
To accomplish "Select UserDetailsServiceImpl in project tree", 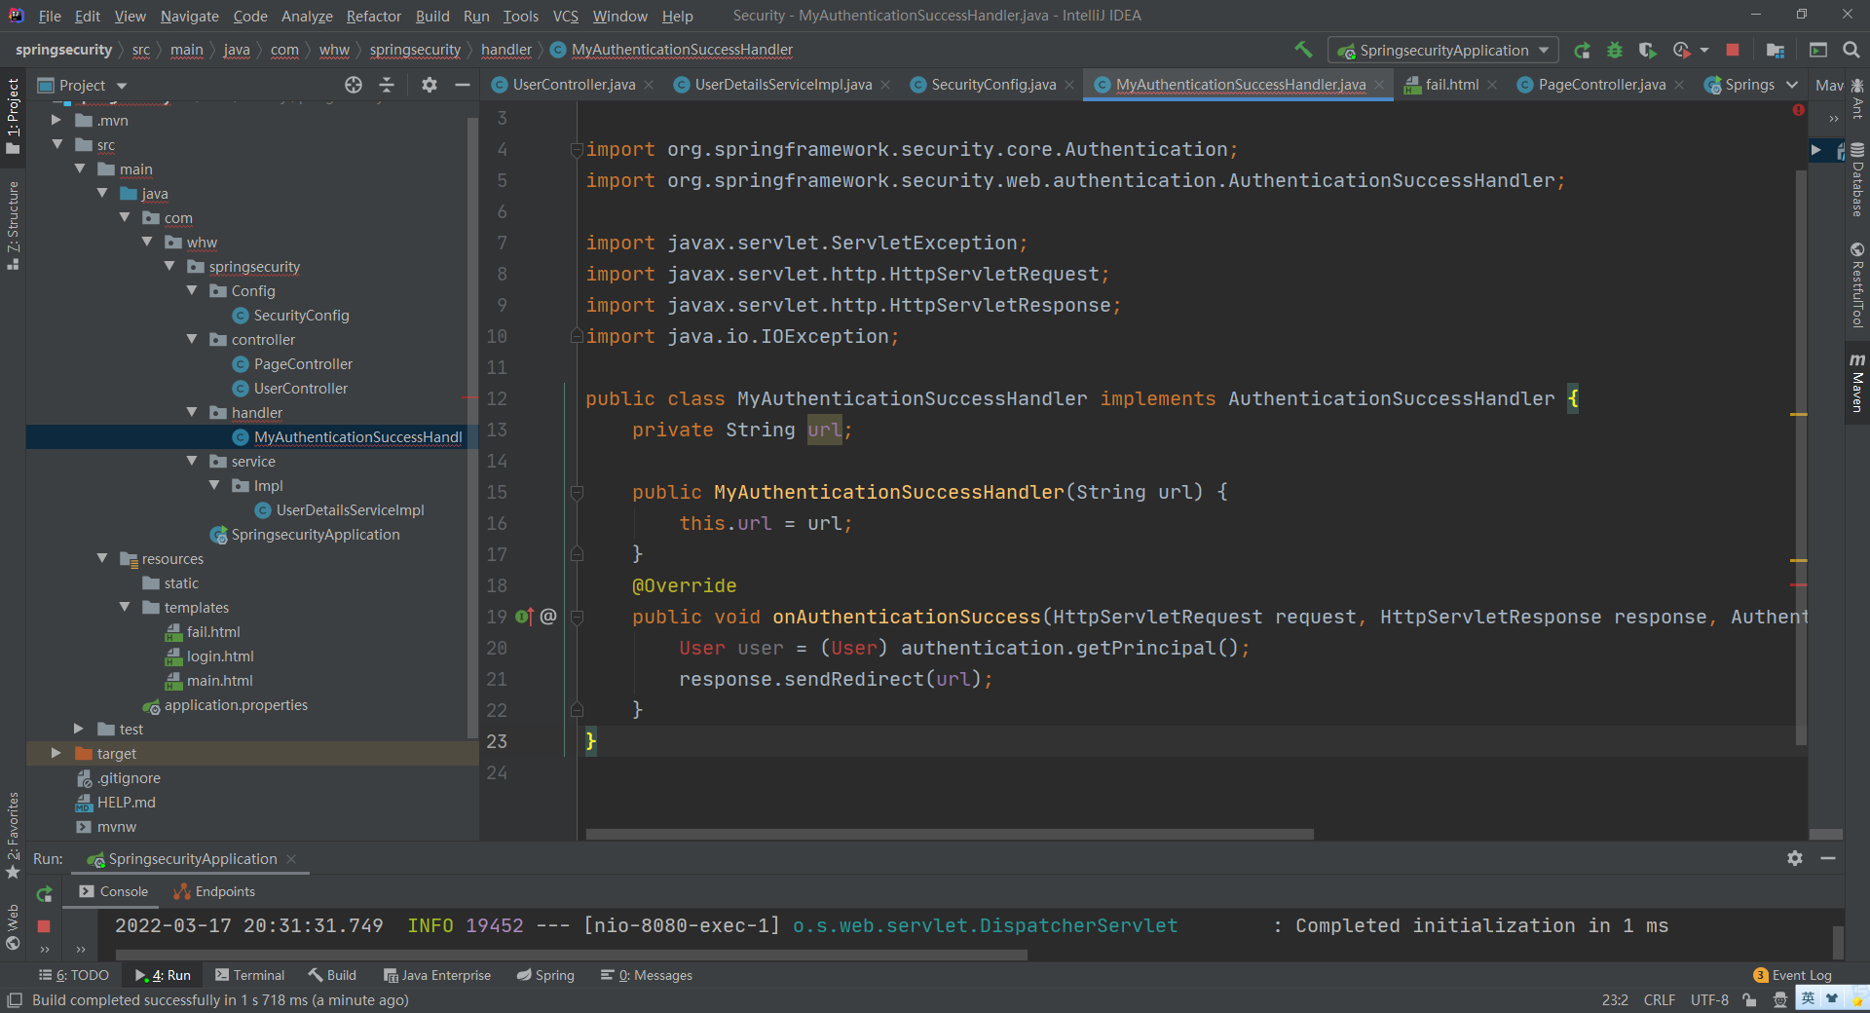I will point(350,509).
